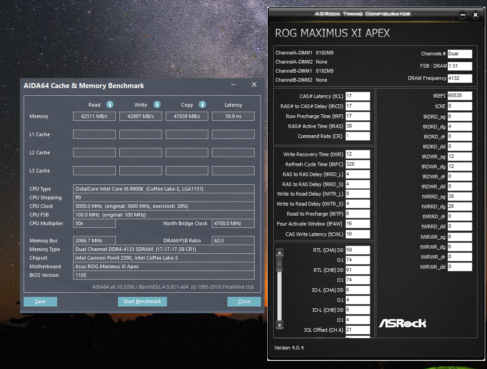Viewport: 487px width, 369px height.
Task: Click the tRDRD_sg value field
Action: tap(460, 117)
